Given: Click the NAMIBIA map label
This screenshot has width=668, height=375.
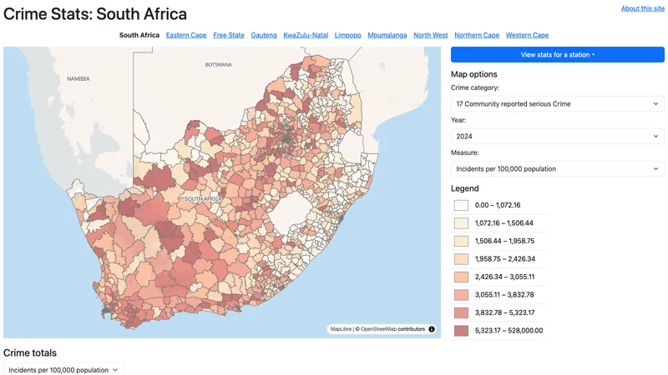Looking at the screenshot, I should pyautogui.click(x=78, y=78).
